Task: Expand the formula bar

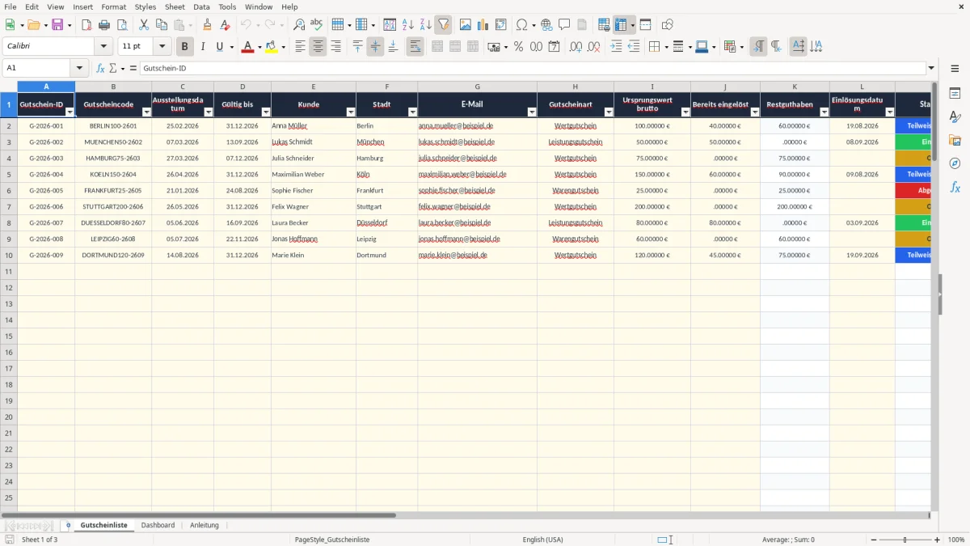Action: 931,69
